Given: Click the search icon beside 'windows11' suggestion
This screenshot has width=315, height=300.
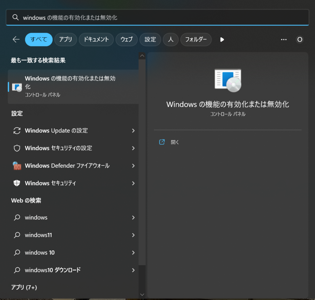Looking at the screenshot, I should [x=17, y=235].
